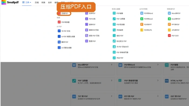Click the 压缩PDF compress icon
This screenshot has height=106, width=189.
[59, 13]
